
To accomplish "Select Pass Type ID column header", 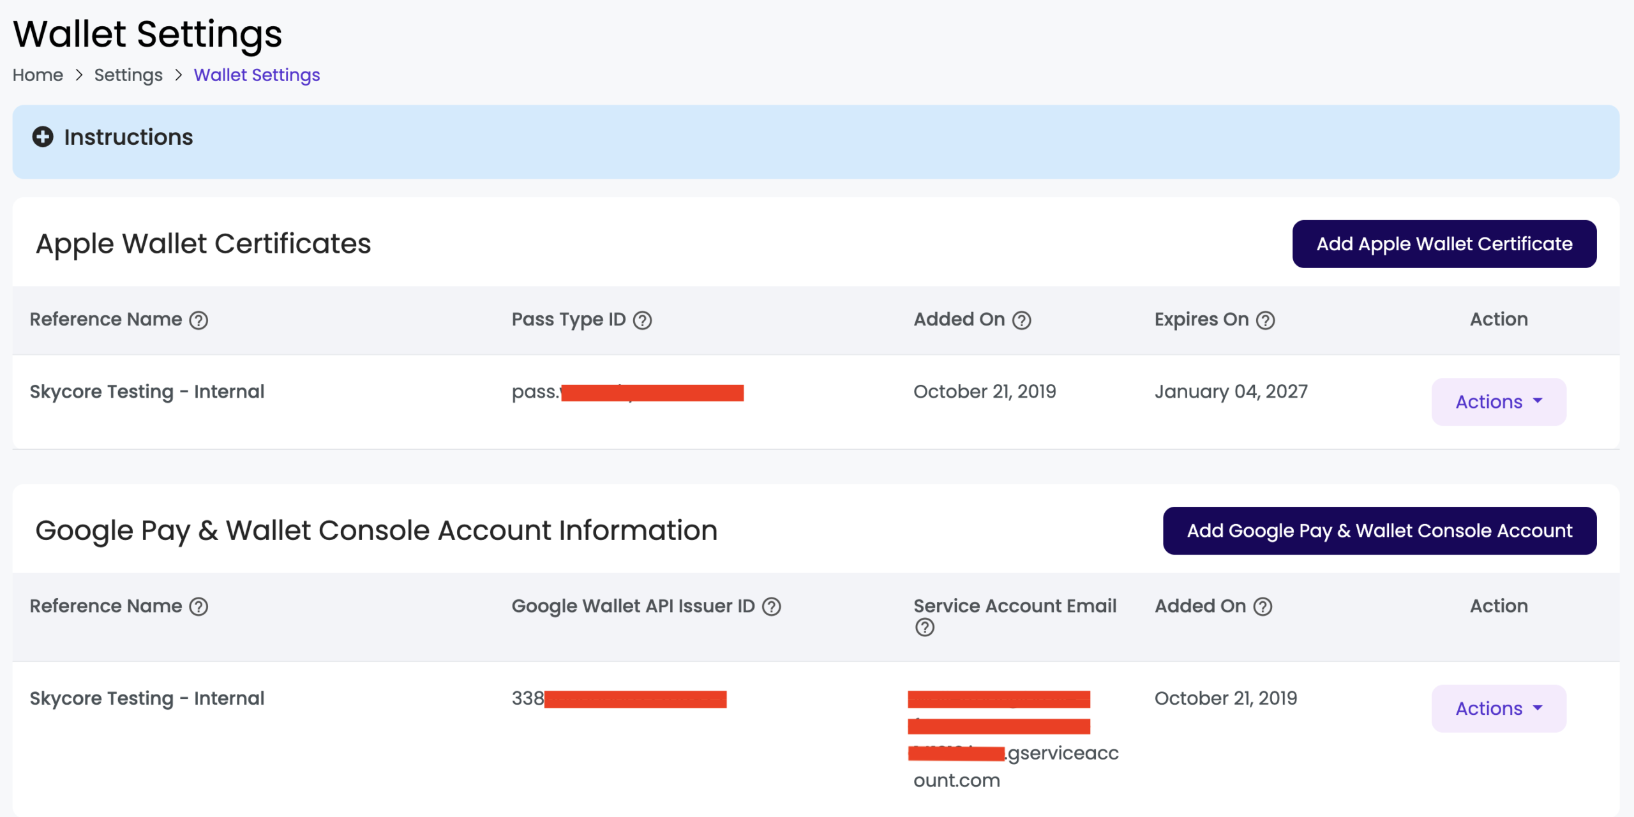I will 569,319.
